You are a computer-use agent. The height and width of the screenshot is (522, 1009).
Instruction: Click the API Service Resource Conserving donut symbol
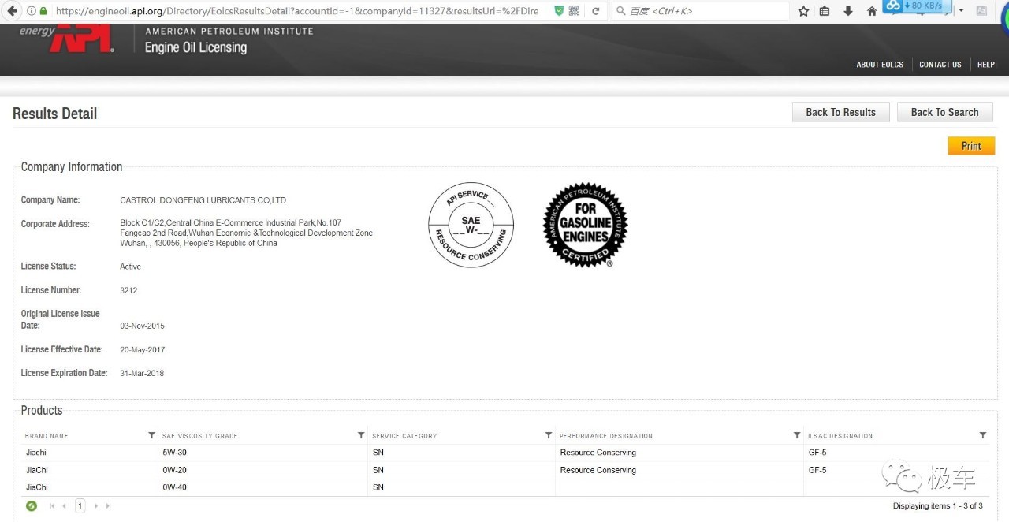(471, 225)
